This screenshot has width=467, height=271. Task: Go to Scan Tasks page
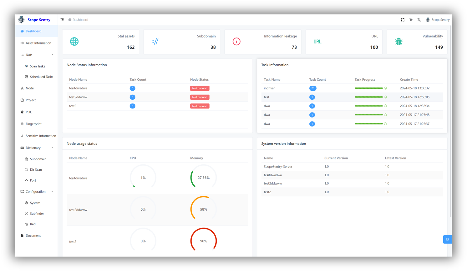(x=37, y=66)
